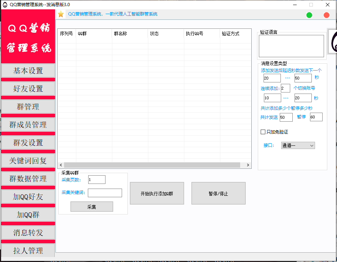The height and width of the screenshot is (262, 337).
Task: Minimize the QQ营销管理系统 window
Action: point(295,5)
